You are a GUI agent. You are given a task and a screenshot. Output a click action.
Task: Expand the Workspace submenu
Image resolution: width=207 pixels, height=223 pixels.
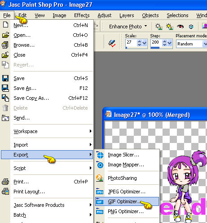(x=91, y=131)
